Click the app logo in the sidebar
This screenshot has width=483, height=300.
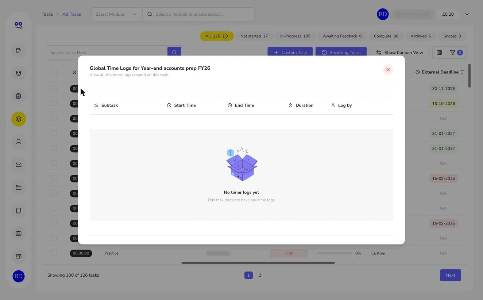(x=19, y=25)
